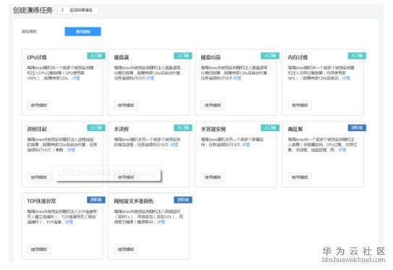The image size is (393, 270).
Task: Open details link in 进程挂起 description
Action: [x=71, y=150]
